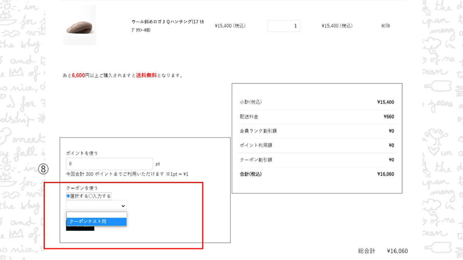Click the quantity field showing 1

284,26
